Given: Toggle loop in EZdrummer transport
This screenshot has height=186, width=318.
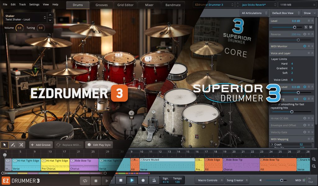Looking at the screenshot, I should point(85,180).
